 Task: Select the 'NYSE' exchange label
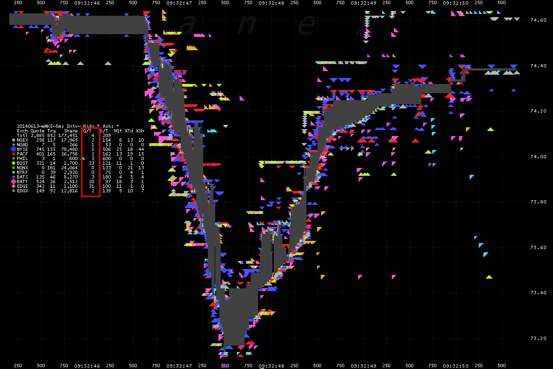pyautogui.click(x=23, y=149)
